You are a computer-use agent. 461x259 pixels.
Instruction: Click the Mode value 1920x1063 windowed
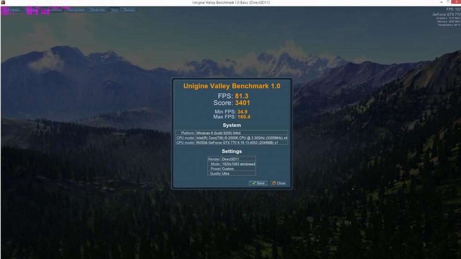[x=238, y=164]
